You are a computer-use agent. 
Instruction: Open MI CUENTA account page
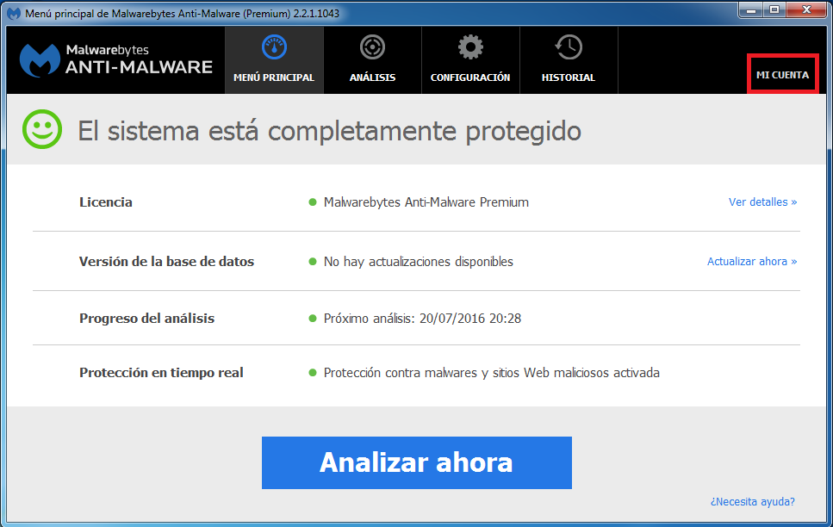pos(782,74)
